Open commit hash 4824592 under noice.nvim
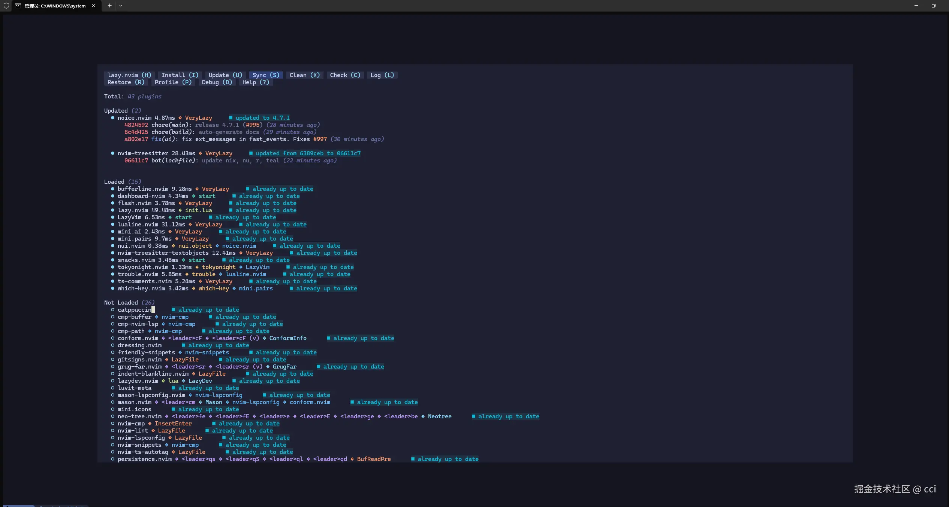Viewport: 949px width, 507px height. (136, 125)
